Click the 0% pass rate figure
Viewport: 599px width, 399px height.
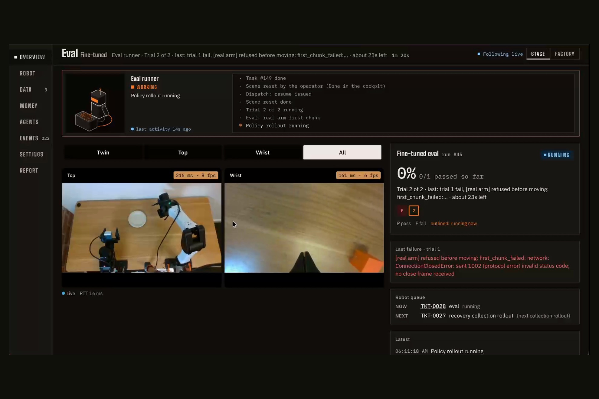[406, 174]
